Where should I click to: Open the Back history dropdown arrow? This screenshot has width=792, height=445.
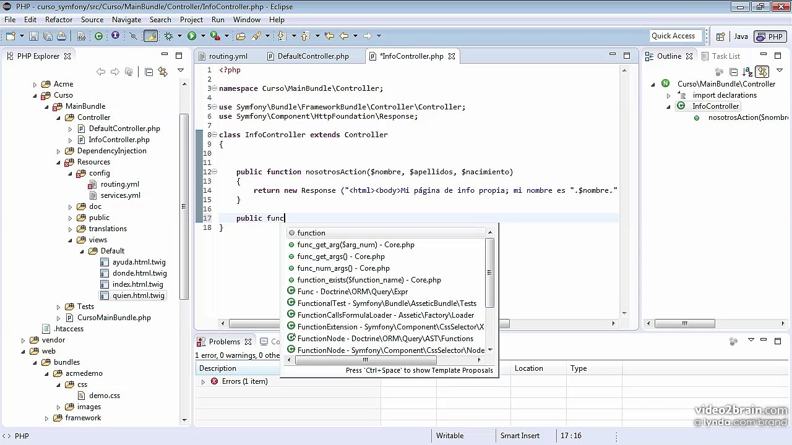point(355,36)
